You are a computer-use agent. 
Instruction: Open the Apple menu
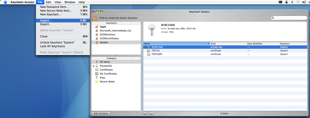point(5,2)
